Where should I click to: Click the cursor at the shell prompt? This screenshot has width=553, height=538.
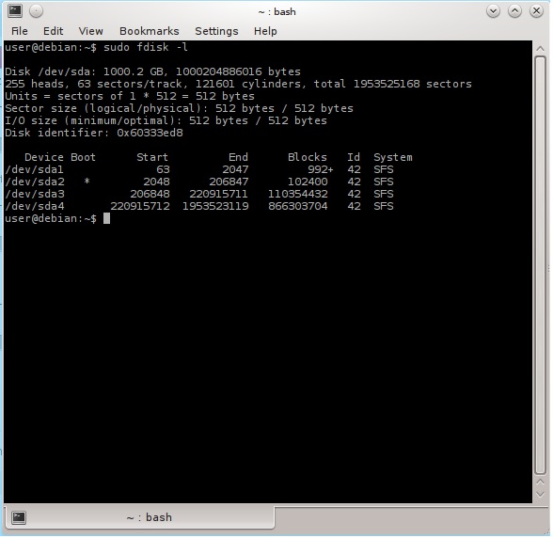click(x=106, y=219)
